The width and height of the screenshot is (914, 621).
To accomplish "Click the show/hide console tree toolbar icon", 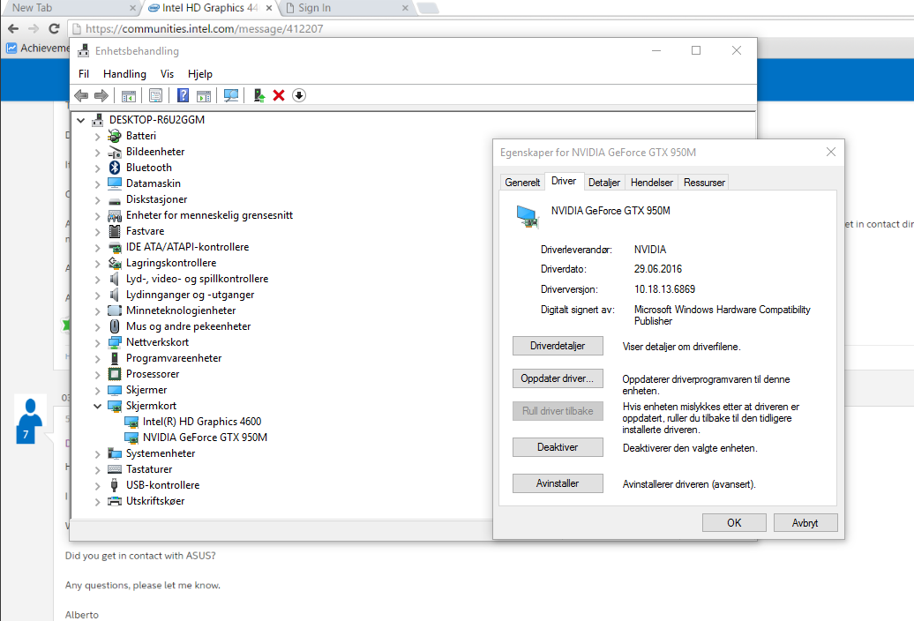I will point(129,95).
